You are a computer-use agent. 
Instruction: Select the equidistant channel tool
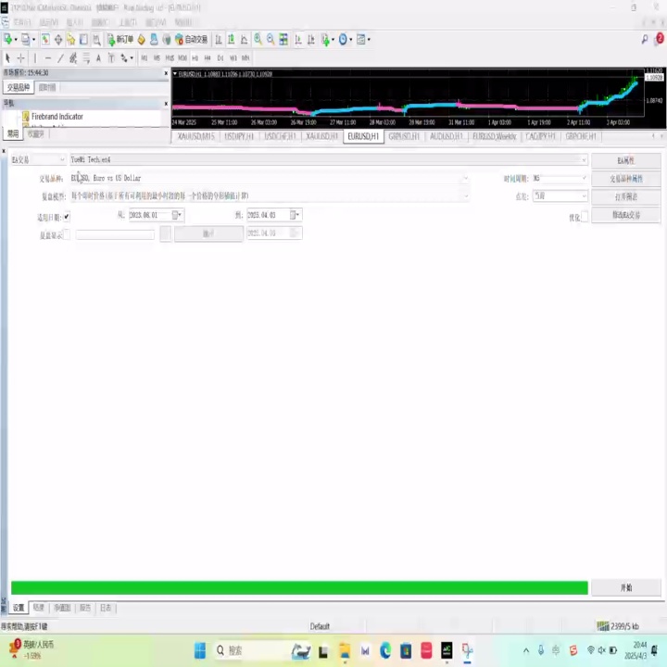click(x=73, y=57)
